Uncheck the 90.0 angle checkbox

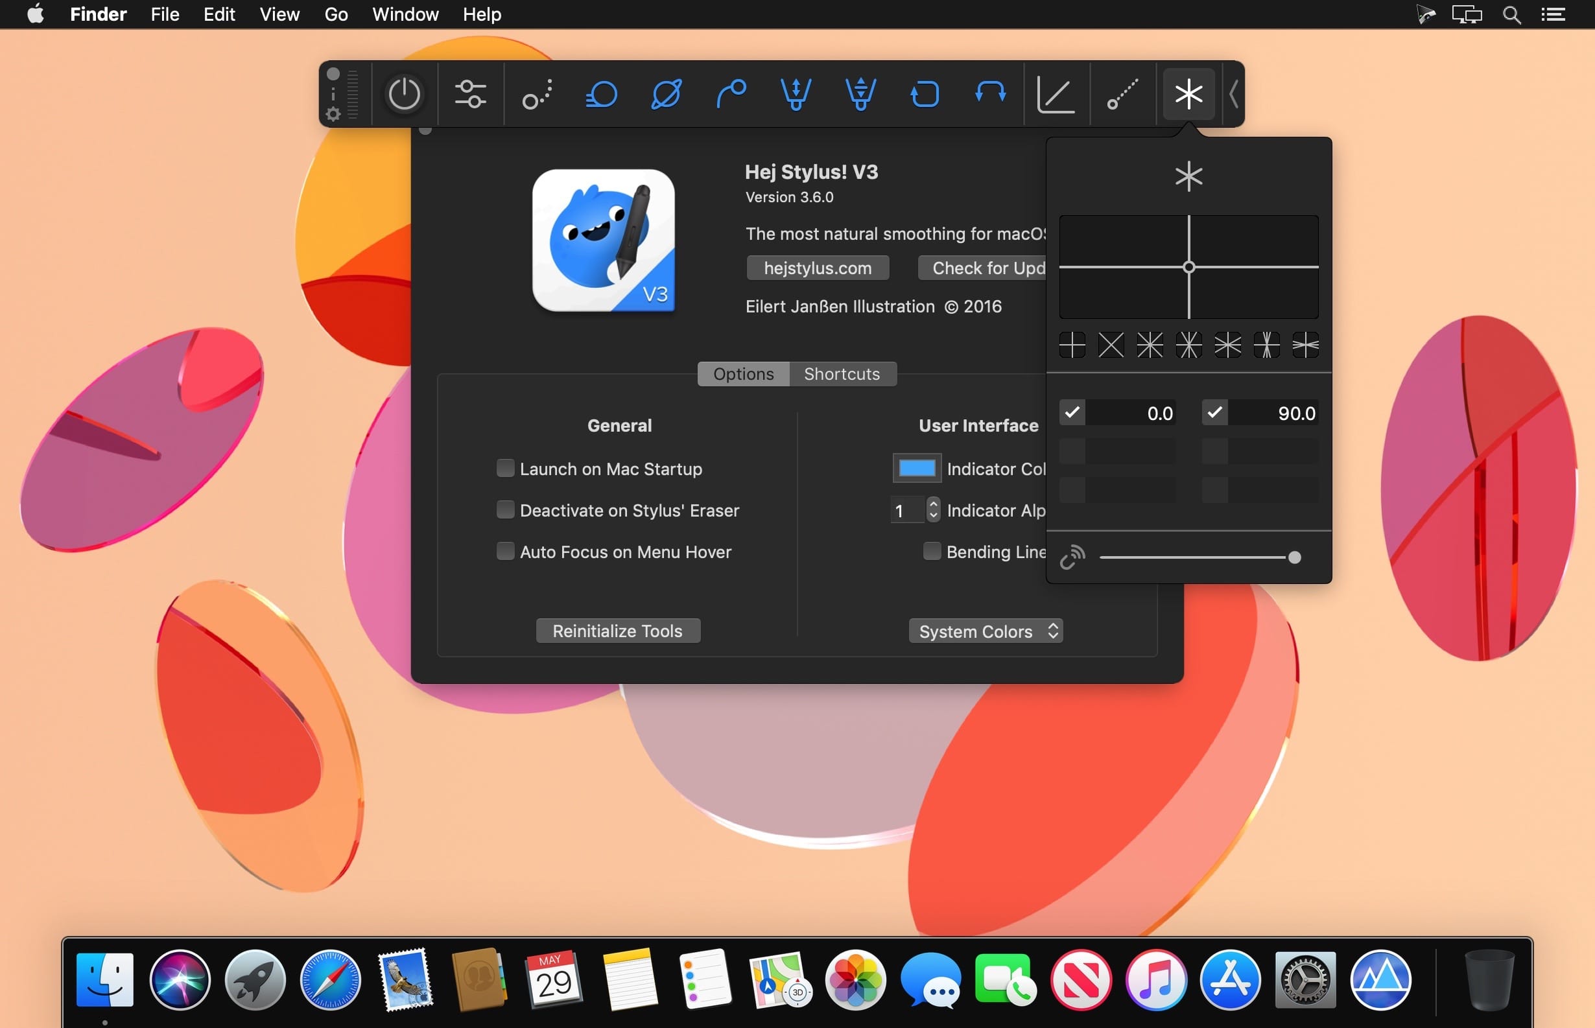click(x=1214, y=412)
